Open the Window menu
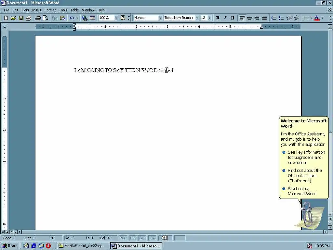 pyautogui.click(x=88, y=10)
